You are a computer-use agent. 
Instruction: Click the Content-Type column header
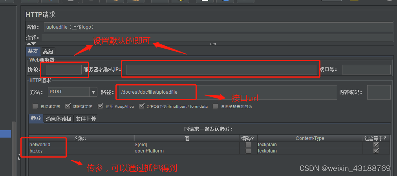[310, 138]
